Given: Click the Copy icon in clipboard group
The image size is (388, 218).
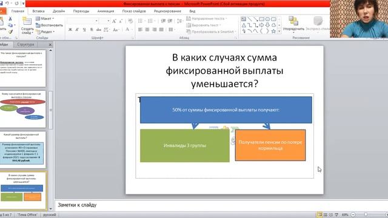Looking at the screenshot, I should click(x=10, y=25).
